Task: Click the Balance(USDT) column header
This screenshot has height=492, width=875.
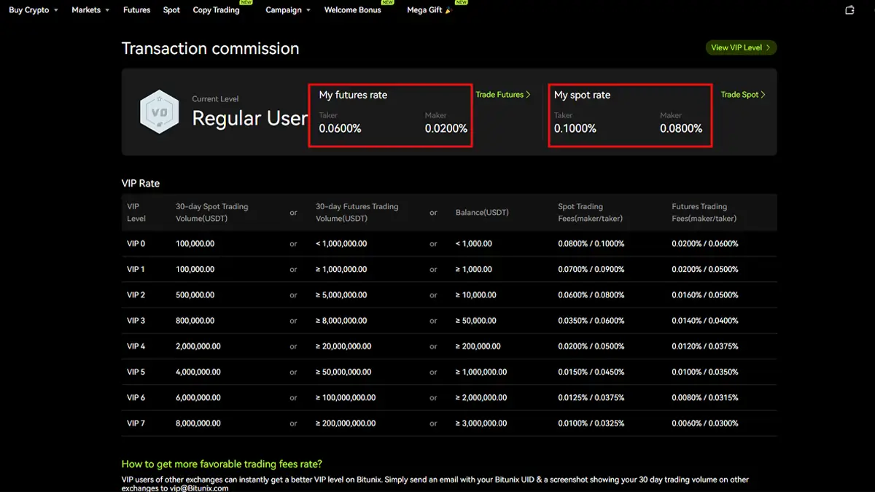Action: tap(482, 212)
